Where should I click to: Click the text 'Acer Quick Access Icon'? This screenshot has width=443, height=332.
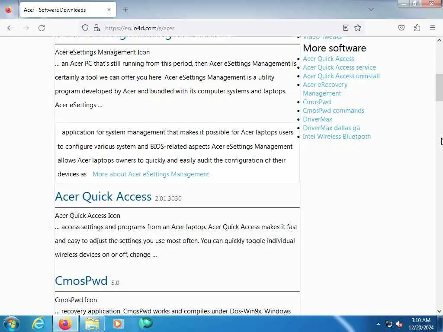tap(87, 216)
